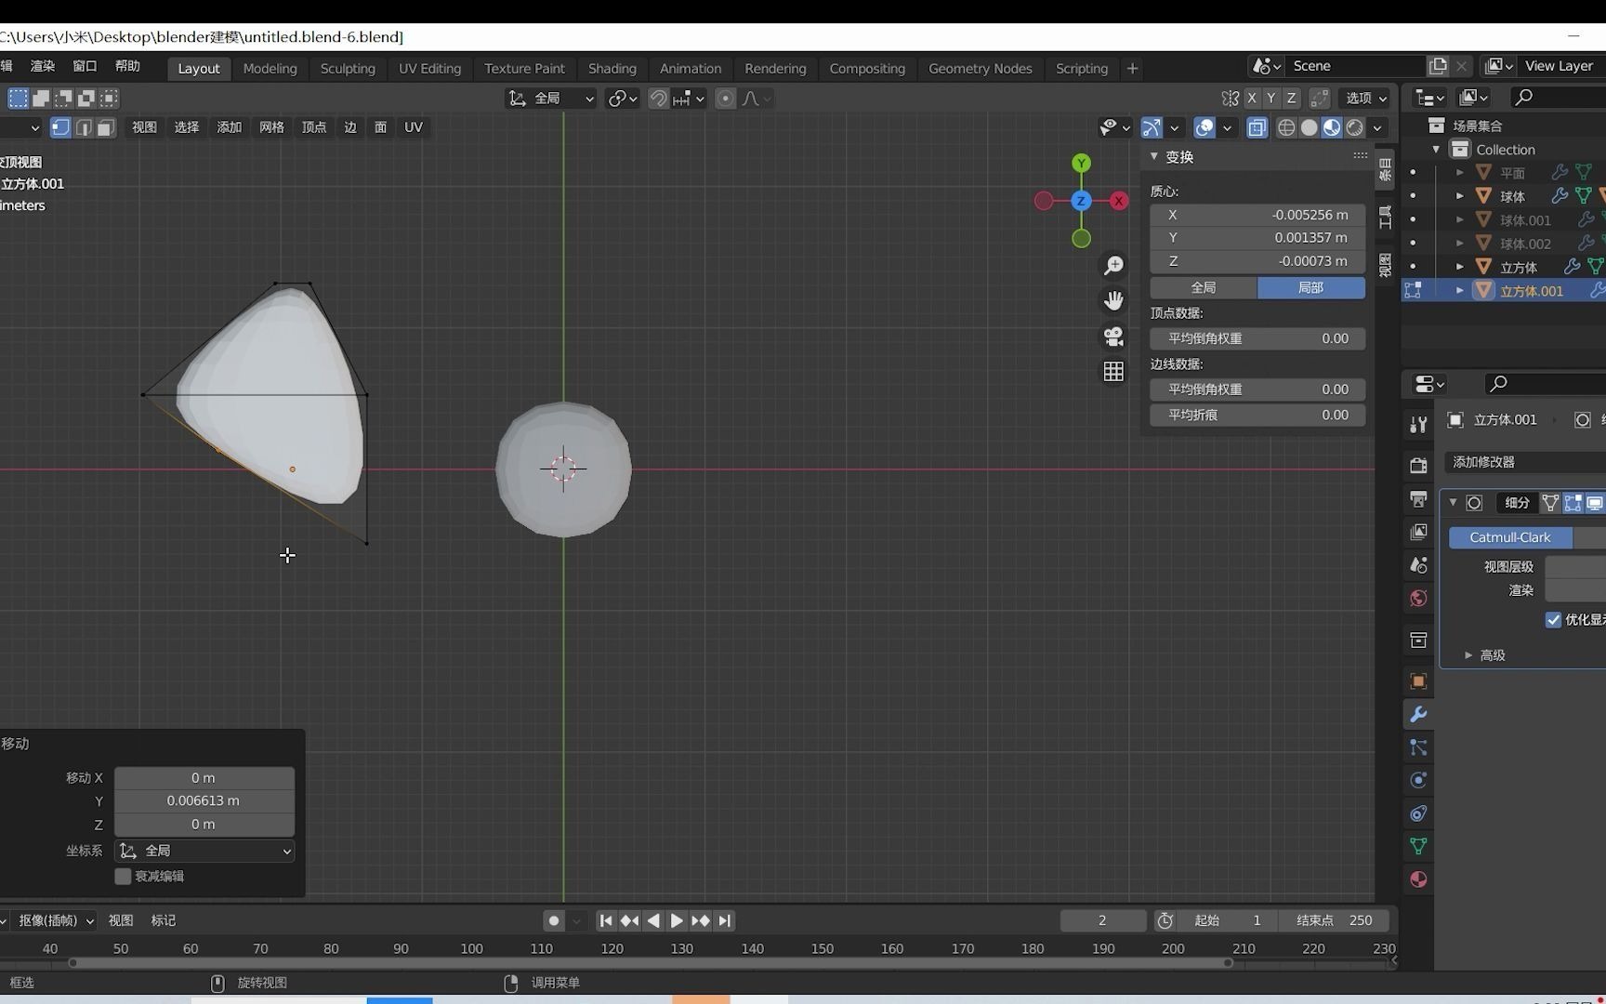Enable the Y axis mirror toggle
The height and width of the screenshot is (1004, 1606).
tap(1270, 98)
